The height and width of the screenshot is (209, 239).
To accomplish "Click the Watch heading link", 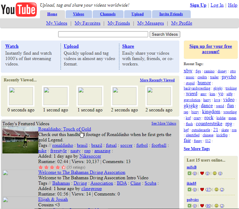I will [x=12, y=46].
